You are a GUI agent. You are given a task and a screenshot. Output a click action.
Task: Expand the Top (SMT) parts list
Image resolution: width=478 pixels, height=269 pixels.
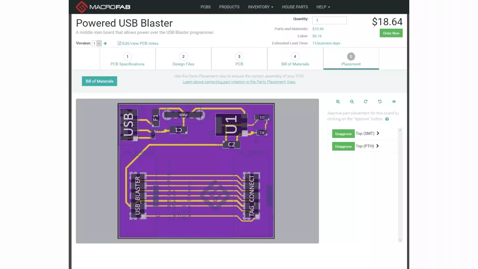click(378, 133)
